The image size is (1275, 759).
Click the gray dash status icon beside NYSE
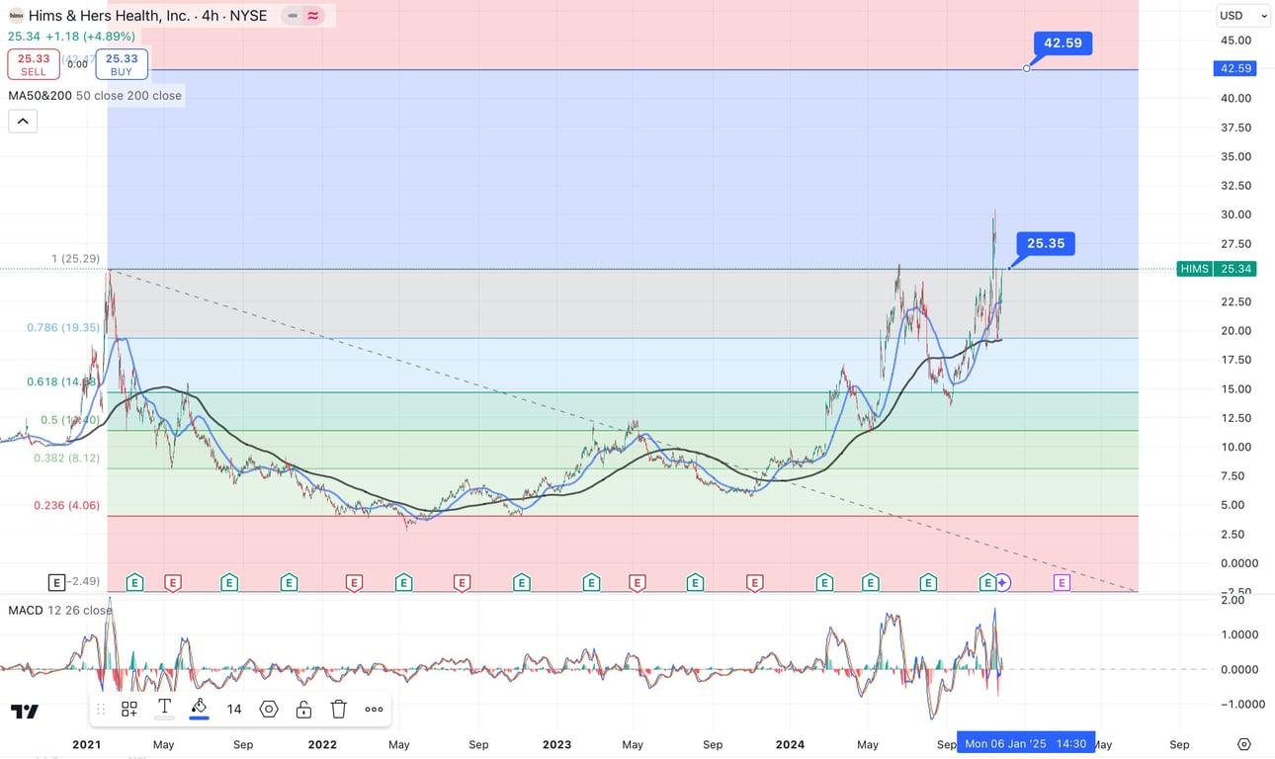coord(293,16)
